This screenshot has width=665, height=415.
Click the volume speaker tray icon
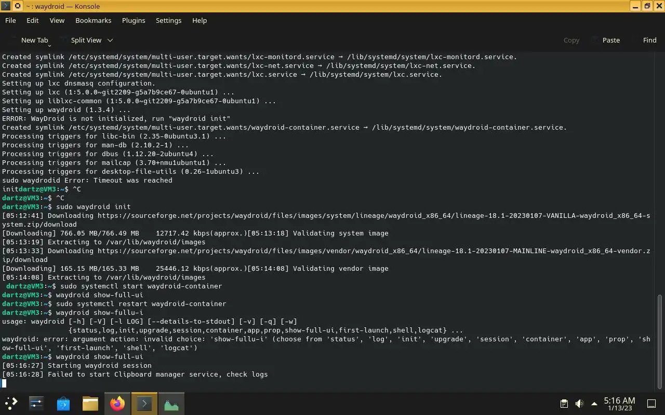(579, 404)
